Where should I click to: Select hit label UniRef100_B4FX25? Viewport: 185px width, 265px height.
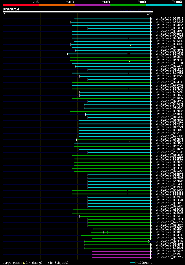169,251
